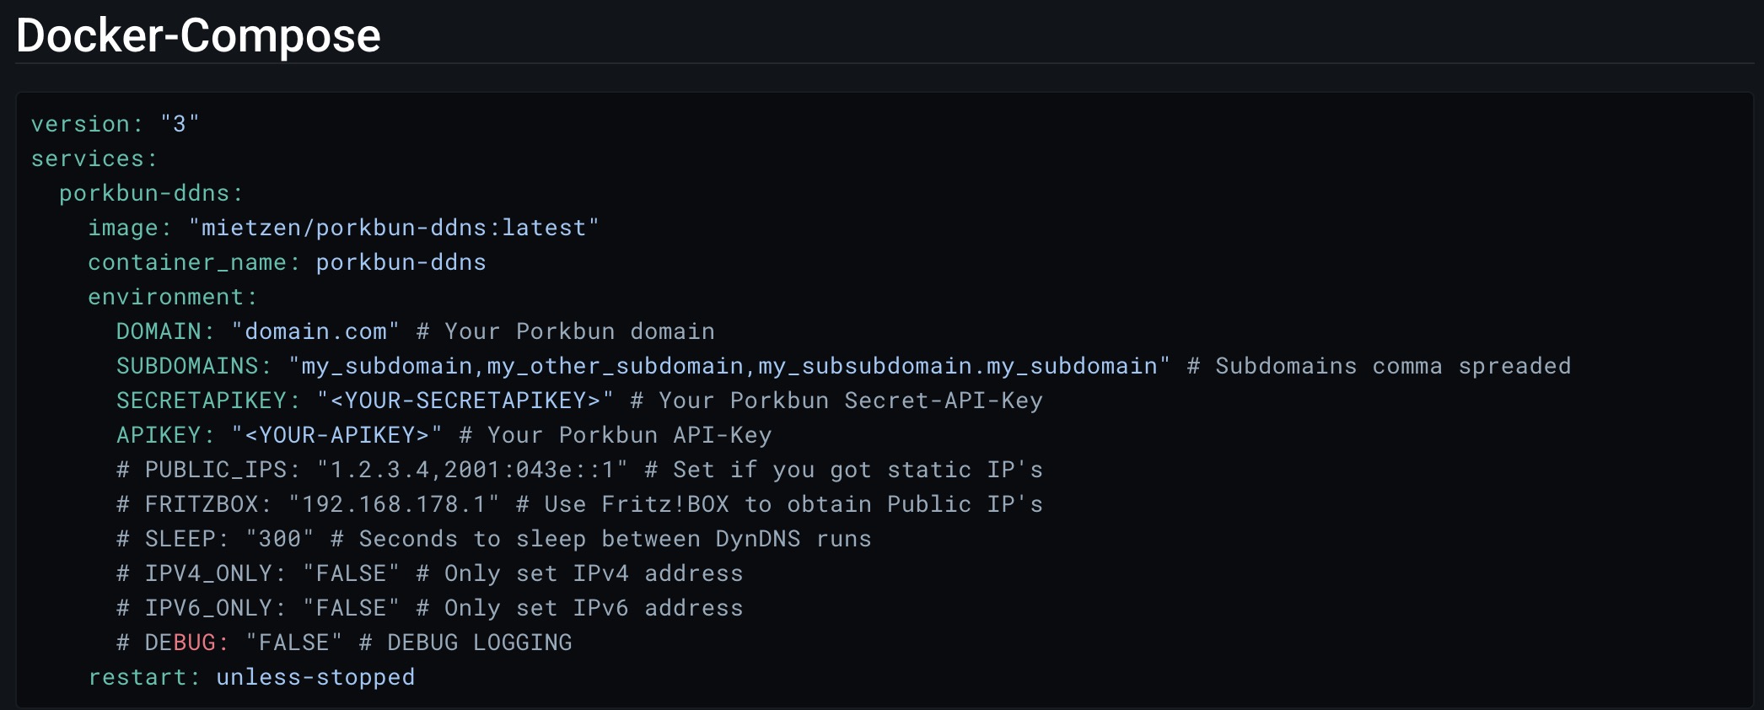The height and width of the screenshot is (710, 1764).
Task: Click the "domain.com" value
Action: (315, 331)
